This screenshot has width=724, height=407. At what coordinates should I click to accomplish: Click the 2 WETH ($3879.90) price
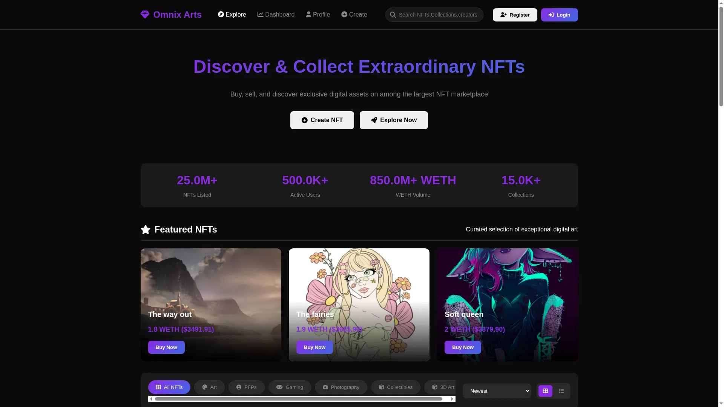tap(475, 329)
